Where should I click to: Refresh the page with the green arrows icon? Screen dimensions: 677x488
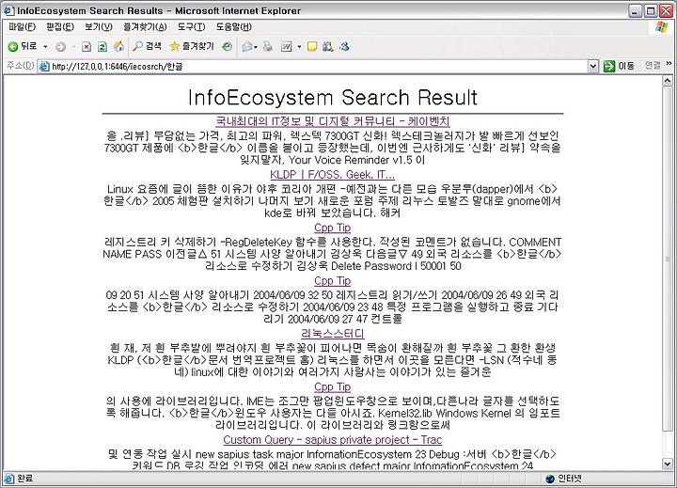102,47
